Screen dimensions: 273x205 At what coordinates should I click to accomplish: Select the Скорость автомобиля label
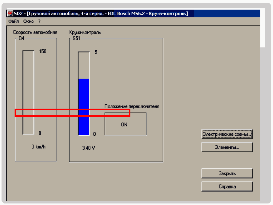[x=35, y=33]
